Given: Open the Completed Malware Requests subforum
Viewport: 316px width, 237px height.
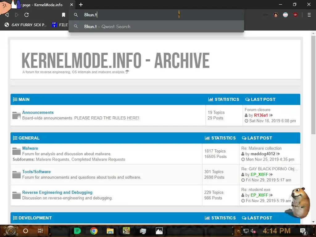Looking at the screenshot, I should [x=98, y=160].
